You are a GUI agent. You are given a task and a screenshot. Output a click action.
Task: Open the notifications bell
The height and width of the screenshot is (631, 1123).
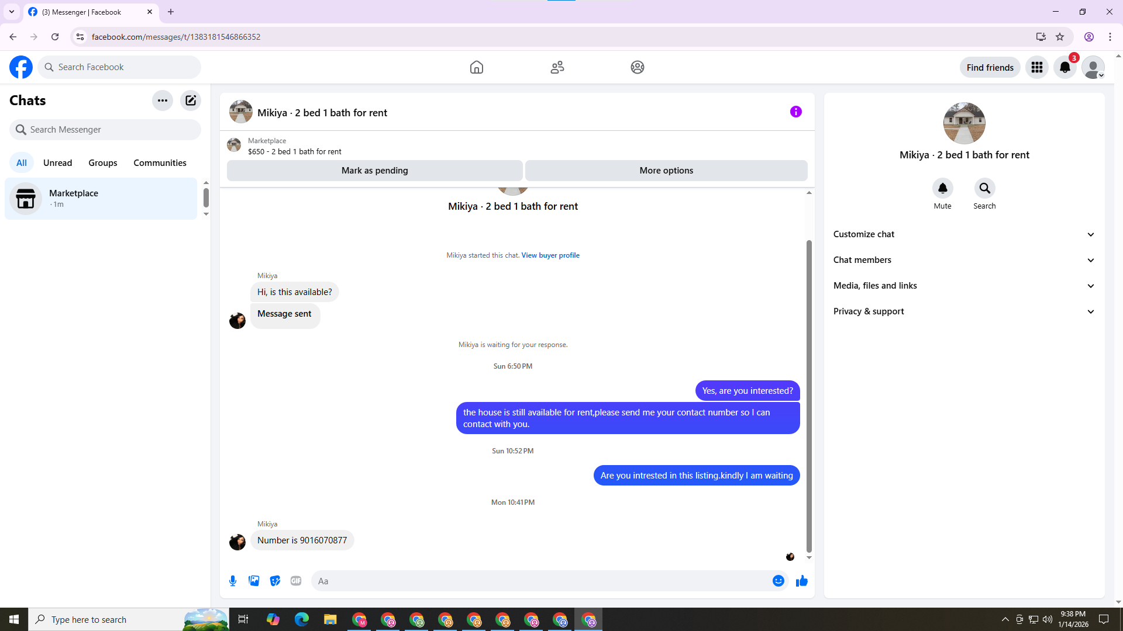tap(1065, 67)
